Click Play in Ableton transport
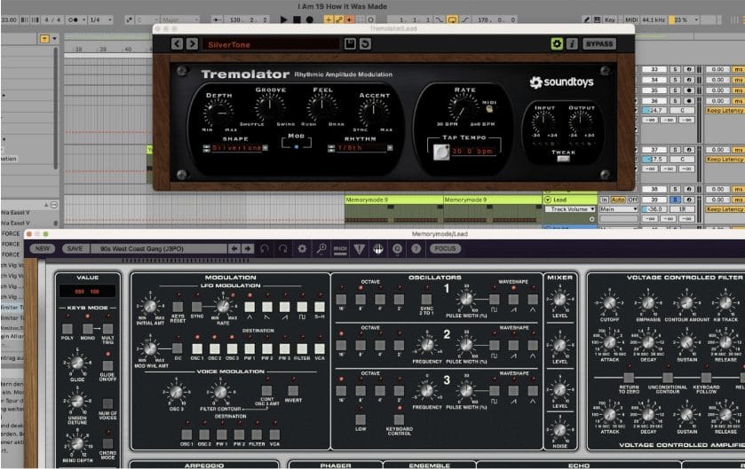Viewport: 745px width, 469px height. 283,20
